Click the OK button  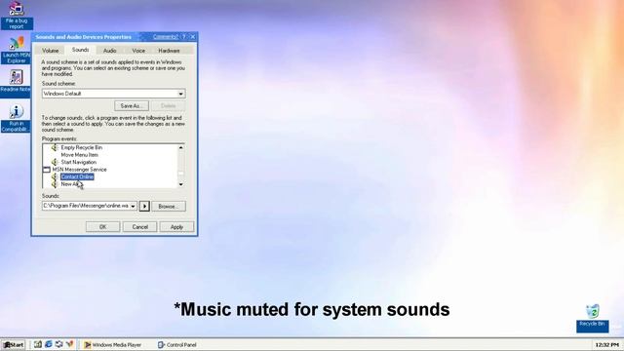pos(102,227)
